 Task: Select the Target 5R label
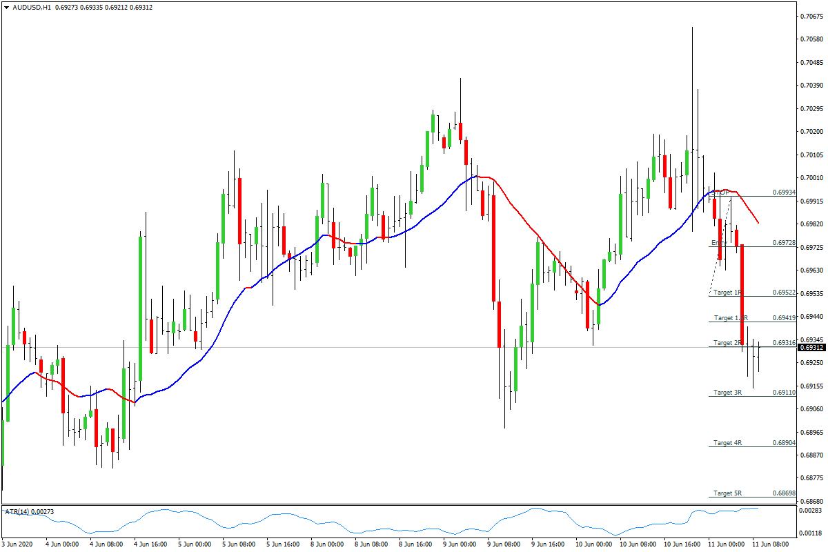click(727, 493)
